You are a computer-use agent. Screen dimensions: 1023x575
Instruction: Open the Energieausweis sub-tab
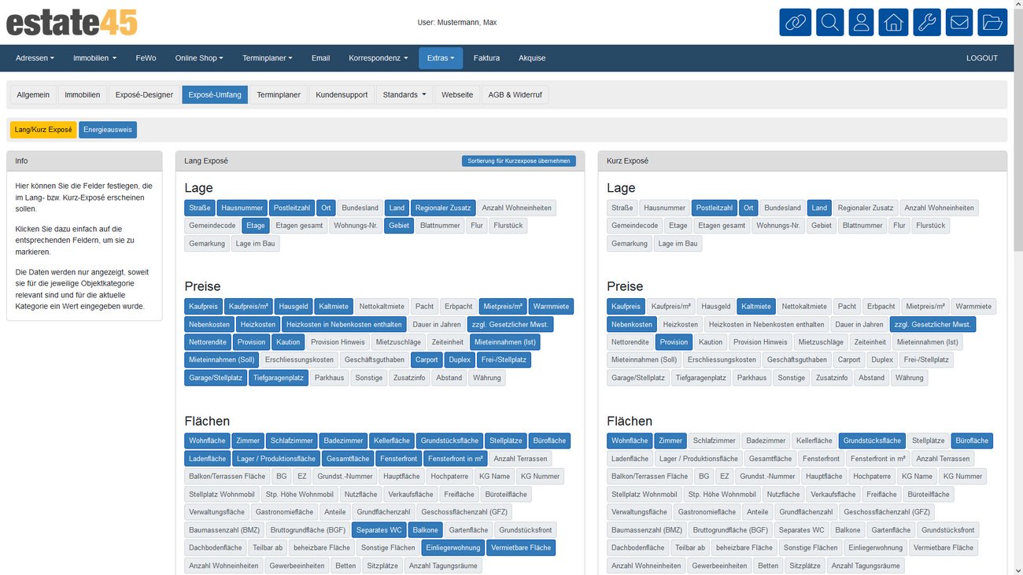click(x=108, y=130)
